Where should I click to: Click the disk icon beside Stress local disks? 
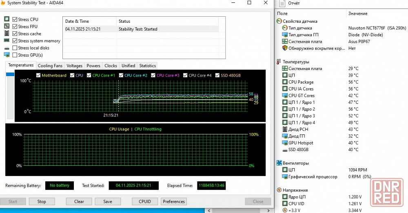[7, 48]
